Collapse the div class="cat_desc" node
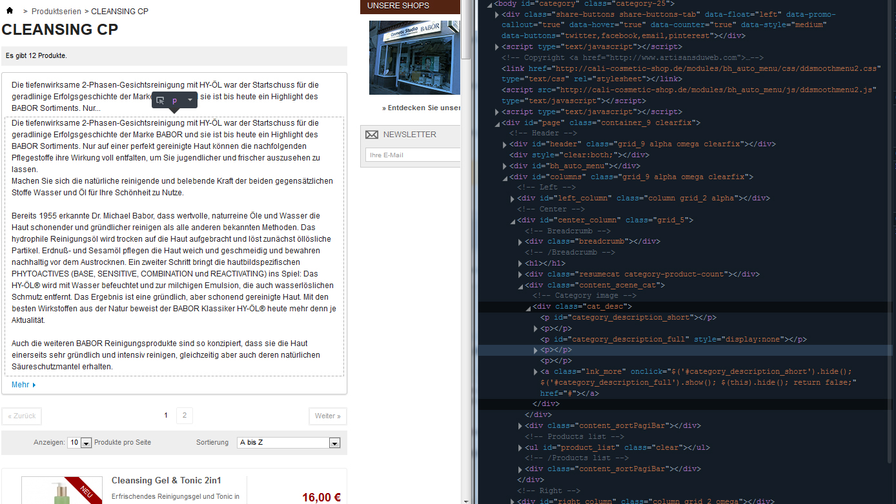896x504 pixels. [527, 307]
